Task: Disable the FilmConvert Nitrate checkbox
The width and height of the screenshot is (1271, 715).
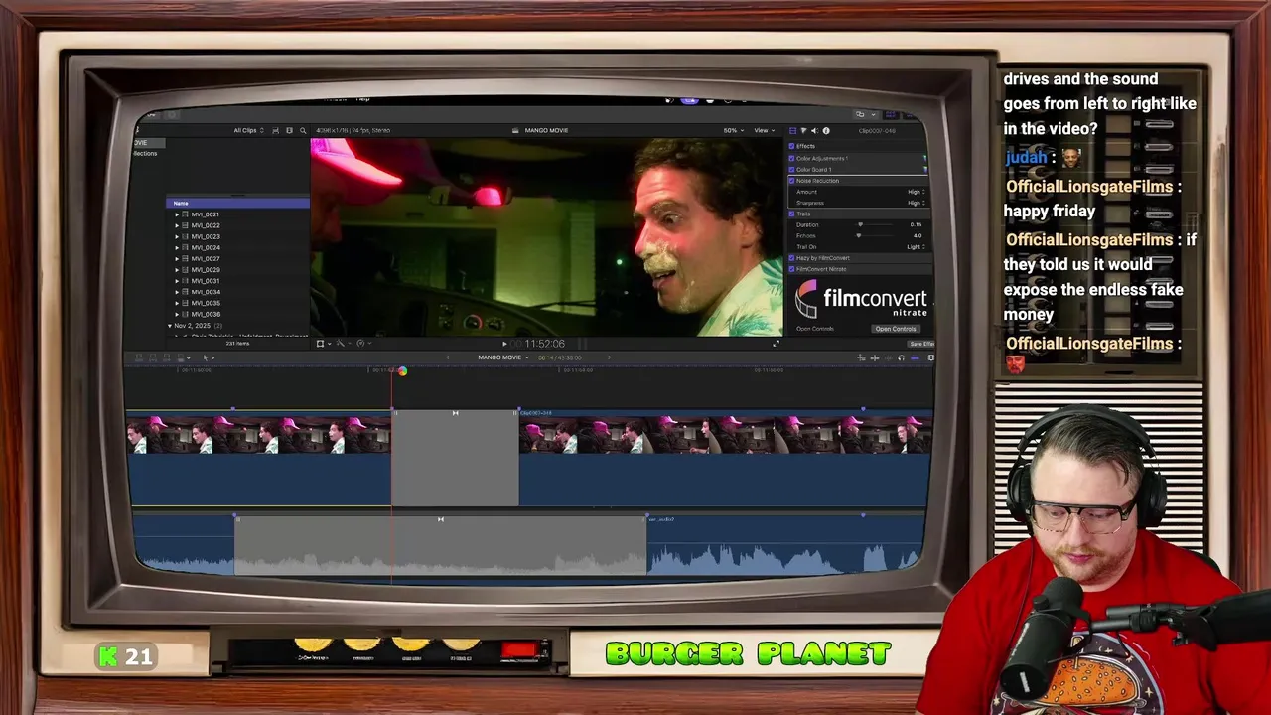Action: point(792,269)
